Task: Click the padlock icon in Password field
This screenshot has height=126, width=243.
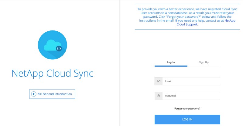Action: (x=158, y=96)
